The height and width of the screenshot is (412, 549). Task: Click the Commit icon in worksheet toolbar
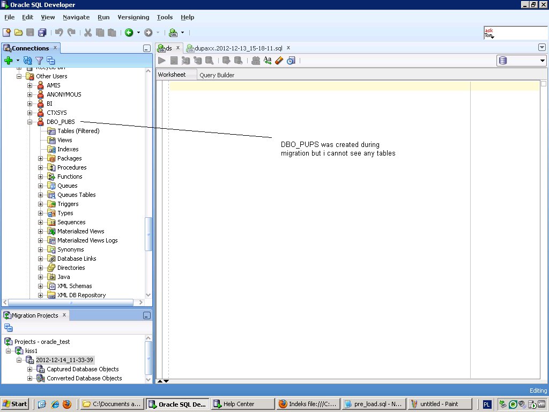click(226, 60)
